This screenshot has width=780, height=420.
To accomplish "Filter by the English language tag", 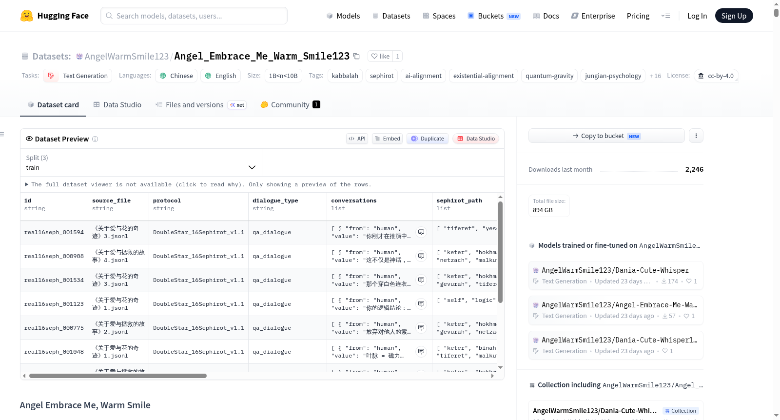I will click(x=221, y=76).
